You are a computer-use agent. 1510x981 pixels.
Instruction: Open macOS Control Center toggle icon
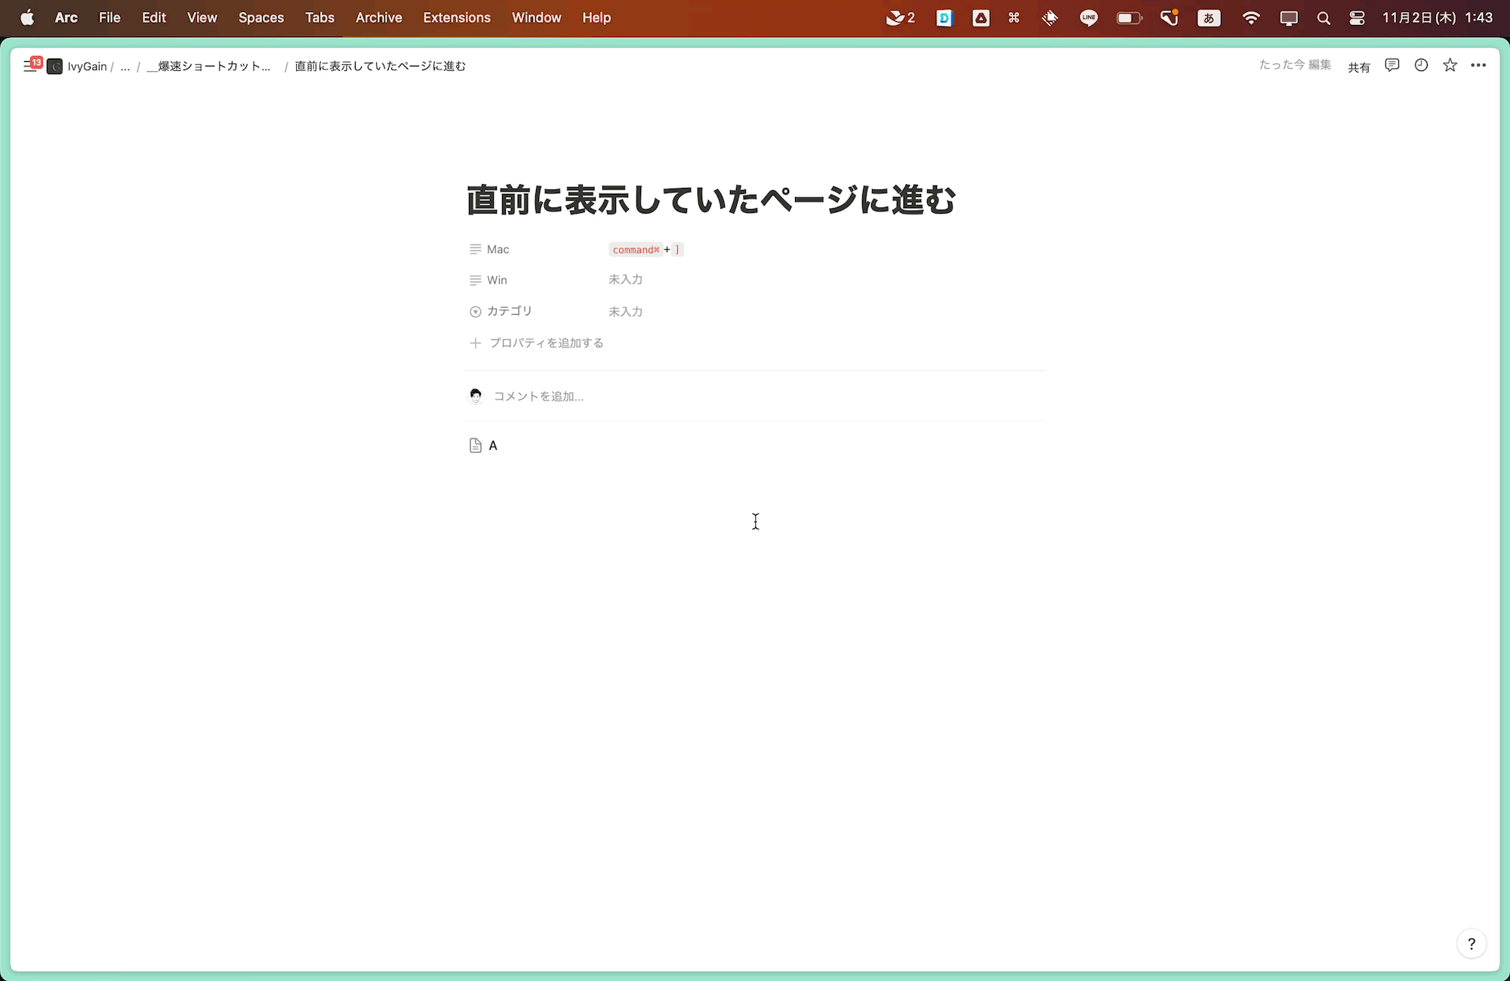tap(1357, 18)
